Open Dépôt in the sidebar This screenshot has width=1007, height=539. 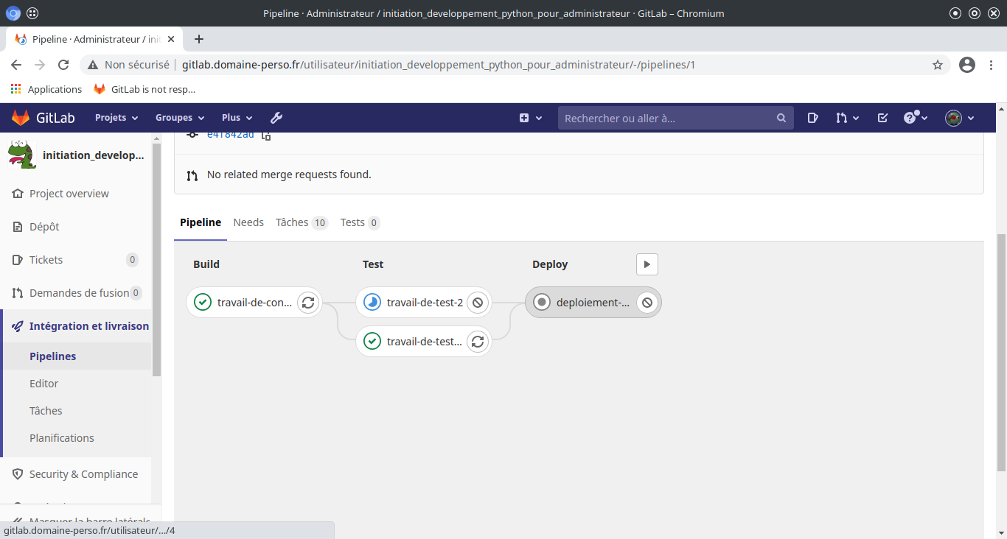tap(44, 227)
